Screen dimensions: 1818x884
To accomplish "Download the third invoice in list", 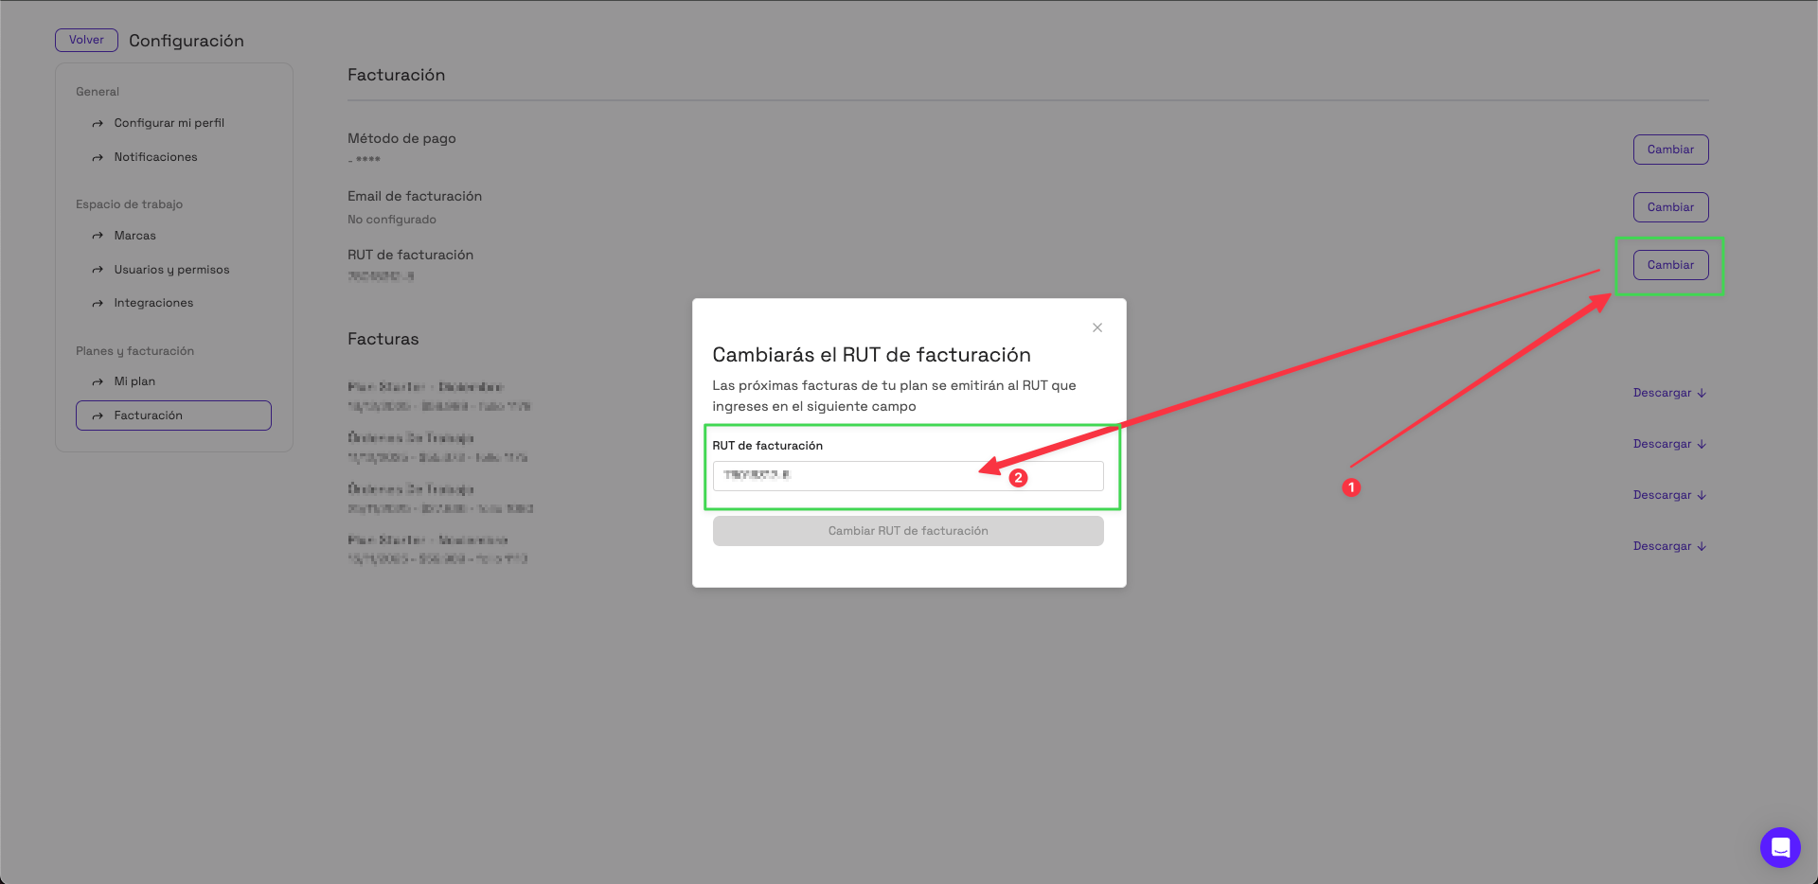I will (x=1669, y=495).
